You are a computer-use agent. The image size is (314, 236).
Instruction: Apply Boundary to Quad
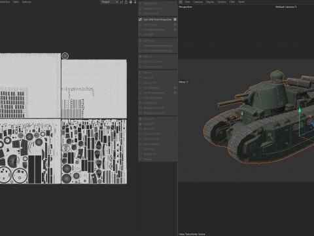(x=158, y=113)
